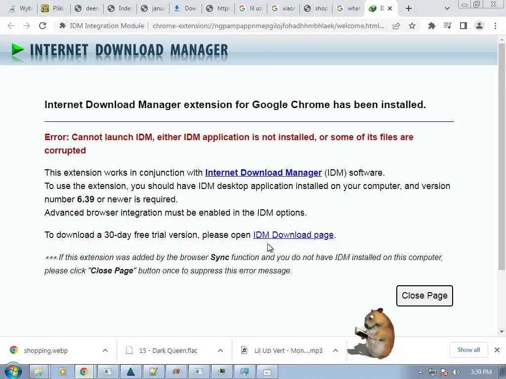Open Chrome three-dot menu
Image resolution: width=506 pixels, height=379 pixels.
(x=495, y=26)
